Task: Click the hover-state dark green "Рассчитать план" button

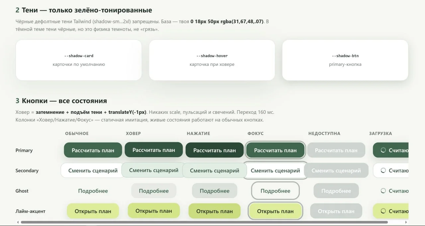Action: pyautogui.click(x=154, y=150)
